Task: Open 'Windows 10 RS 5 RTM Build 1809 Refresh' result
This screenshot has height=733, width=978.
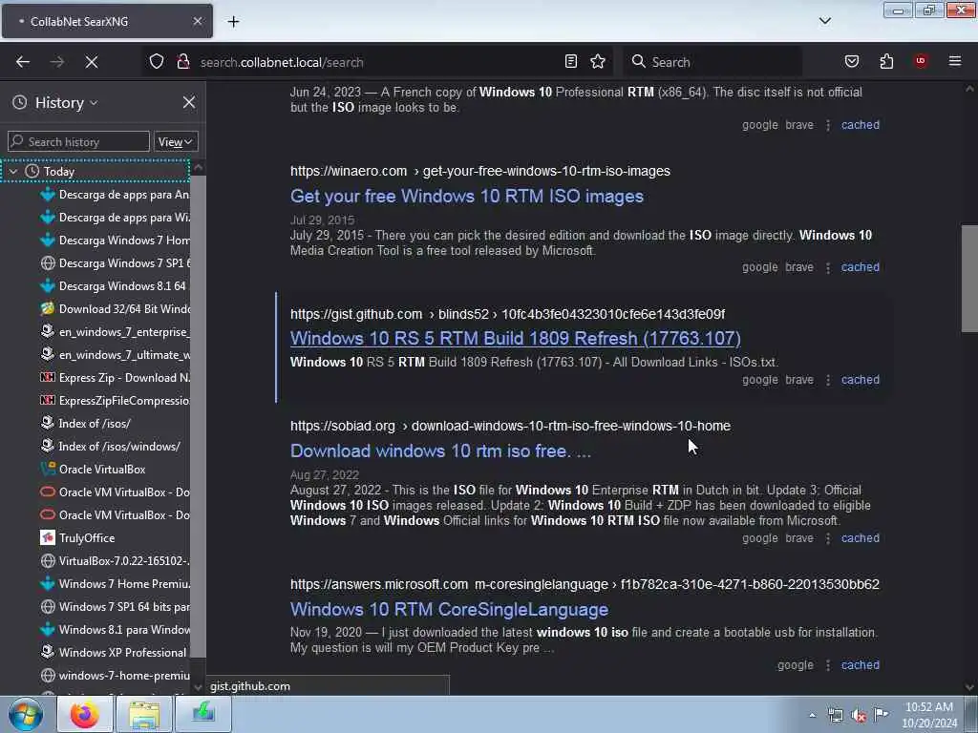Action: tap(515, 339)
